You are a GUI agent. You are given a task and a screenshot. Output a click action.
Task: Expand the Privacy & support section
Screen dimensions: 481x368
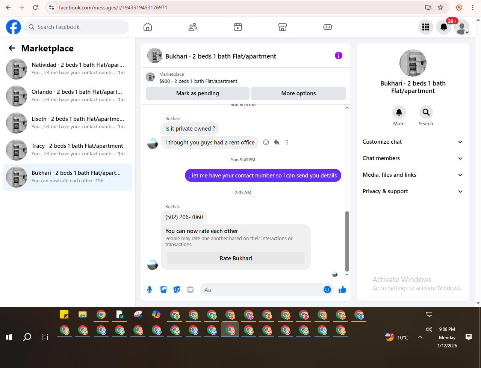tap(413, 191)
